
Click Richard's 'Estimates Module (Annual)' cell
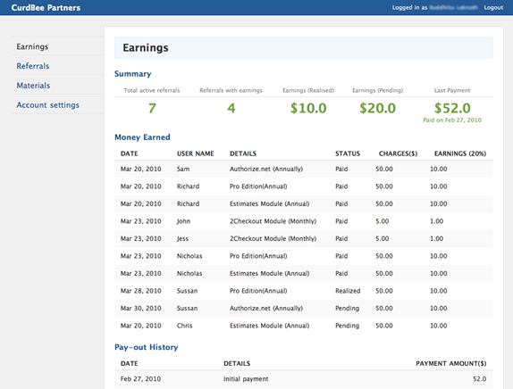coord(270,203)
